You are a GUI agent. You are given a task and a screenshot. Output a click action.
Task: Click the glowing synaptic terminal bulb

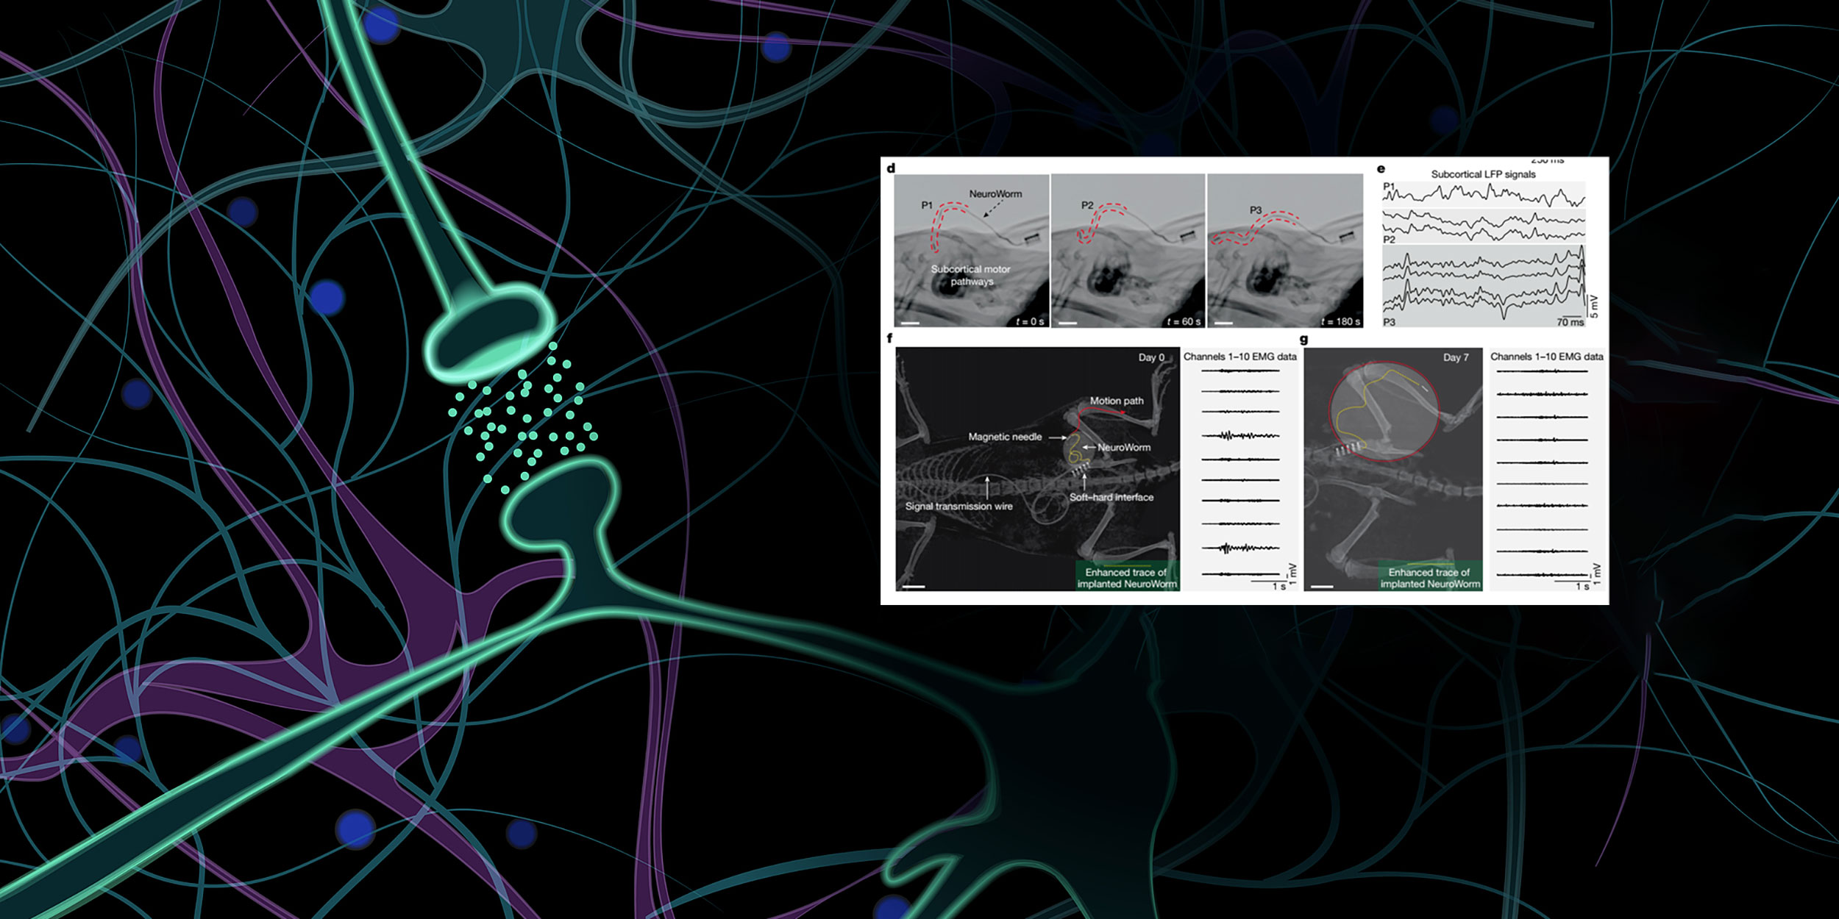point(491,332)
